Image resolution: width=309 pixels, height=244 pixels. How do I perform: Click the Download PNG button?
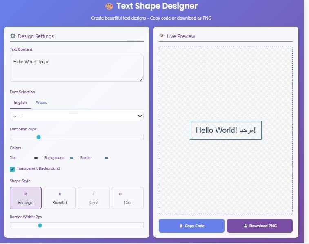tap(260, 226)
